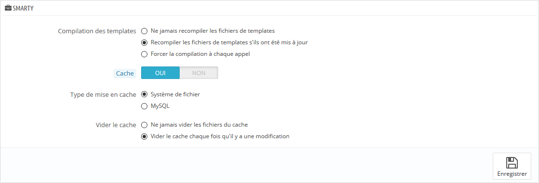This screenshot has height=183, width=539.
Task: Disable cache with the NON switch
Action: click(198, 73)
